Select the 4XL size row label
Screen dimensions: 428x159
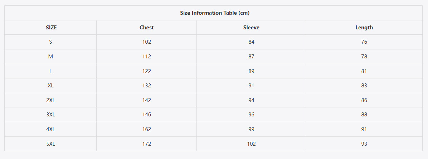[x=50, y=129]
